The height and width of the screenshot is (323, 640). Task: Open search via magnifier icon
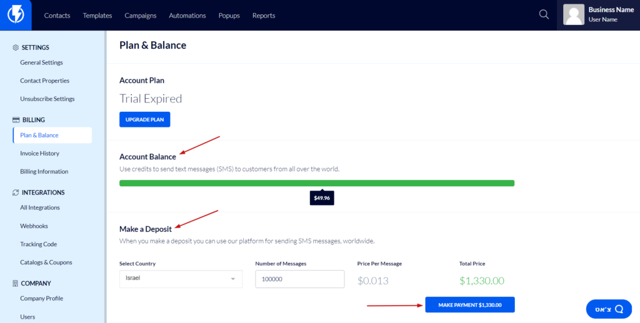point(544,14)
